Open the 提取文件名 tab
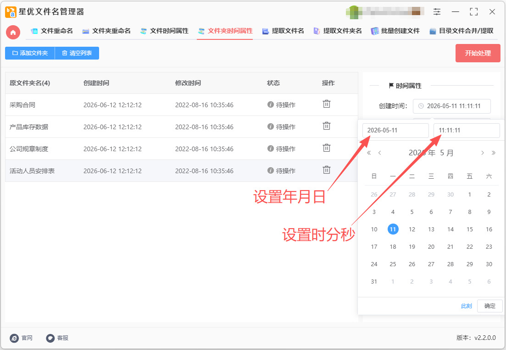Image resolution: width=506 pixels, height=350 pixels. (283, 31)
